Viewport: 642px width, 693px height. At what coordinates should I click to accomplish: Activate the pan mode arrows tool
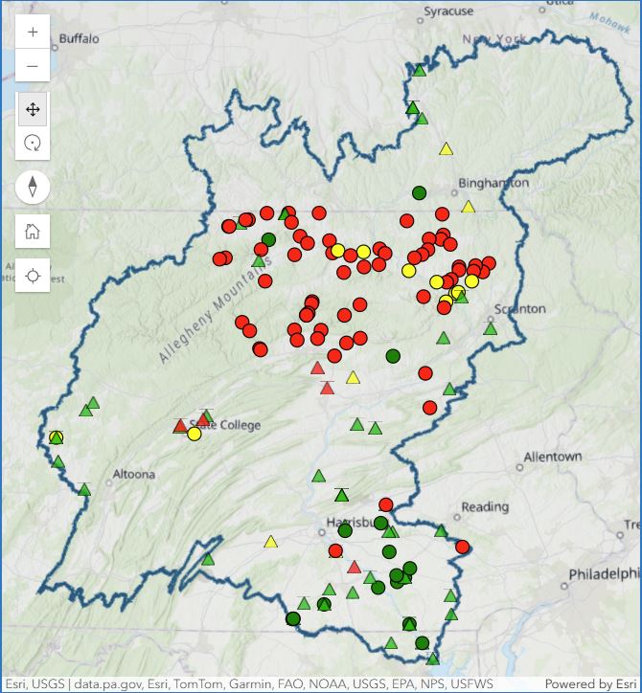(33, 109)
